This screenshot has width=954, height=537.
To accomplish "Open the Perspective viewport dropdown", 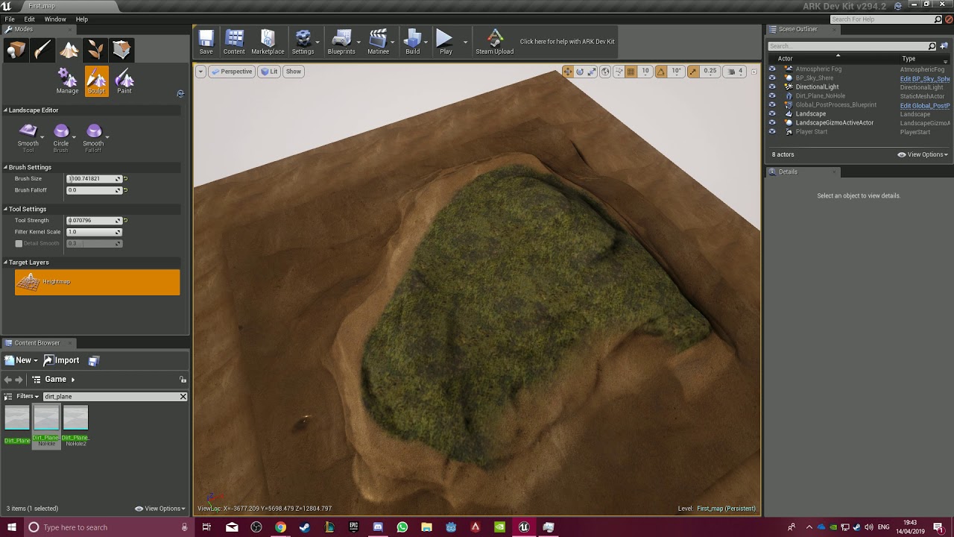I will [x=232, y=72].
